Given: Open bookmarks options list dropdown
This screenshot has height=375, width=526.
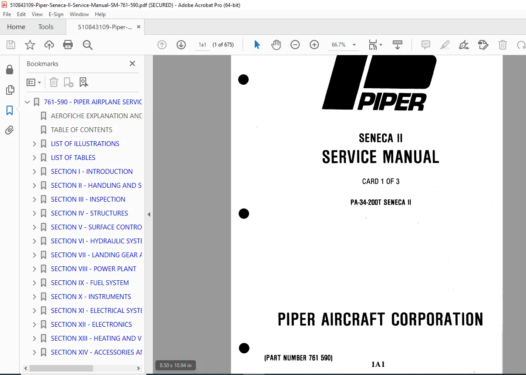Looking at the screenshot, I should point(34,82).
